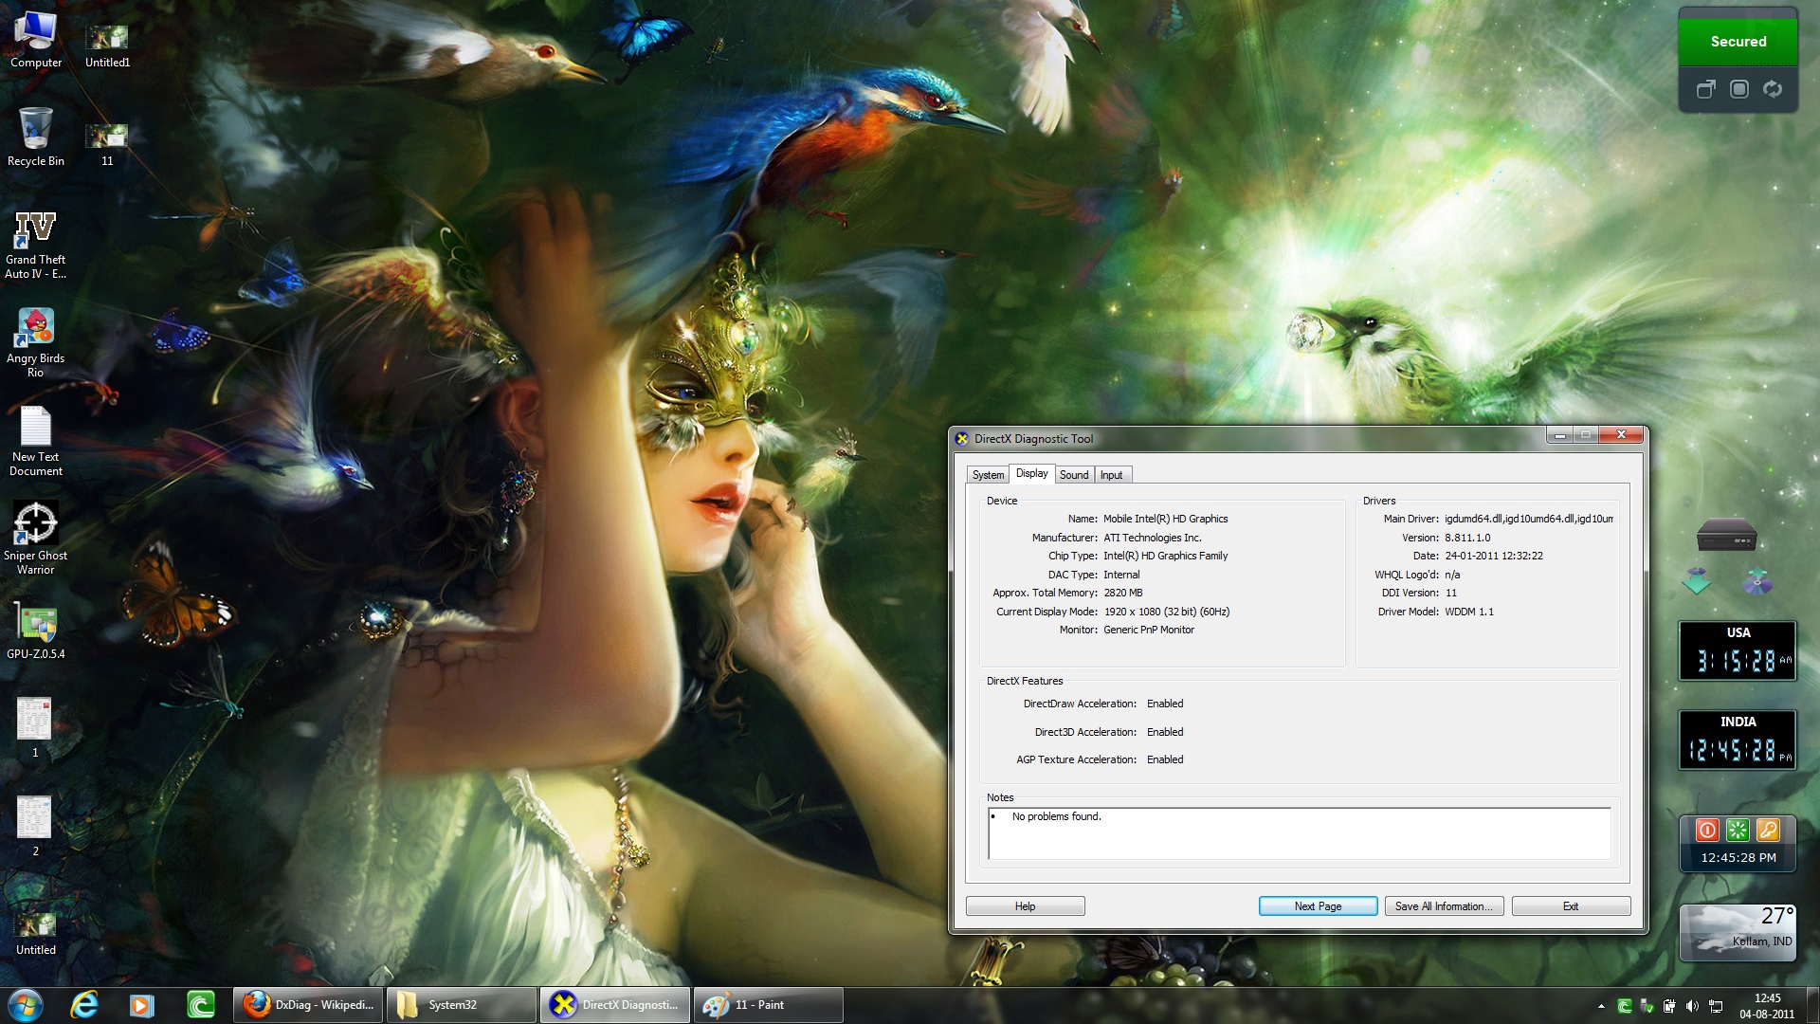Switch to the System32 folder window
Viewport: 1820px width, 1024px height.
point(462,1005)
